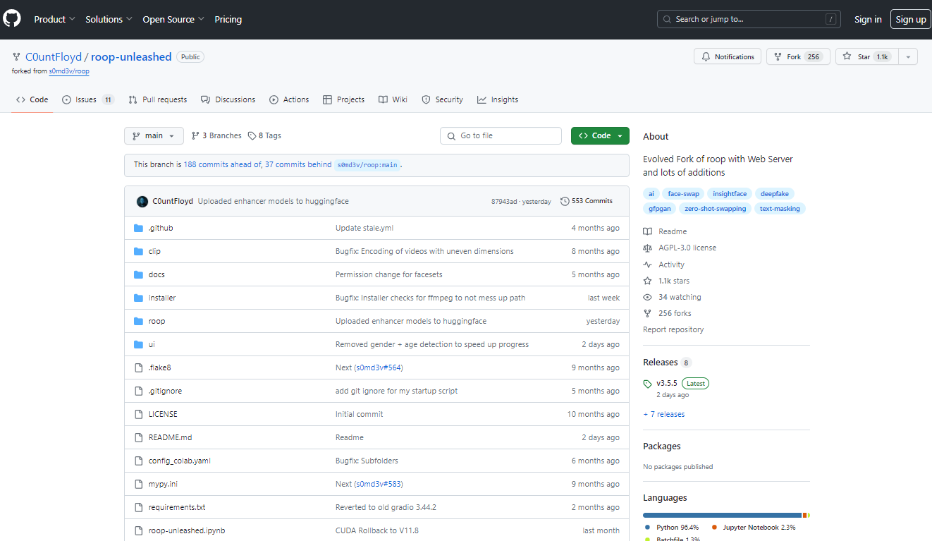Click the Sign up button
The width and height of the screenshot is (932, 541).
click(910, 20)
